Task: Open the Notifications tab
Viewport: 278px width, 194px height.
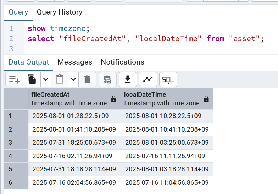Action: [122, 62]
